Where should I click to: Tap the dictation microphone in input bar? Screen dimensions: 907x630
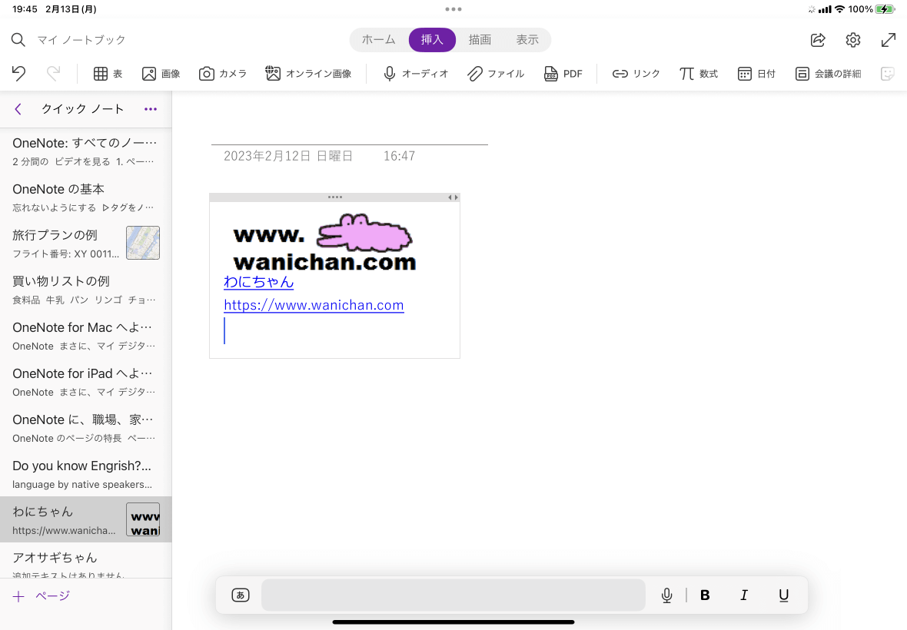coord(667,595)
